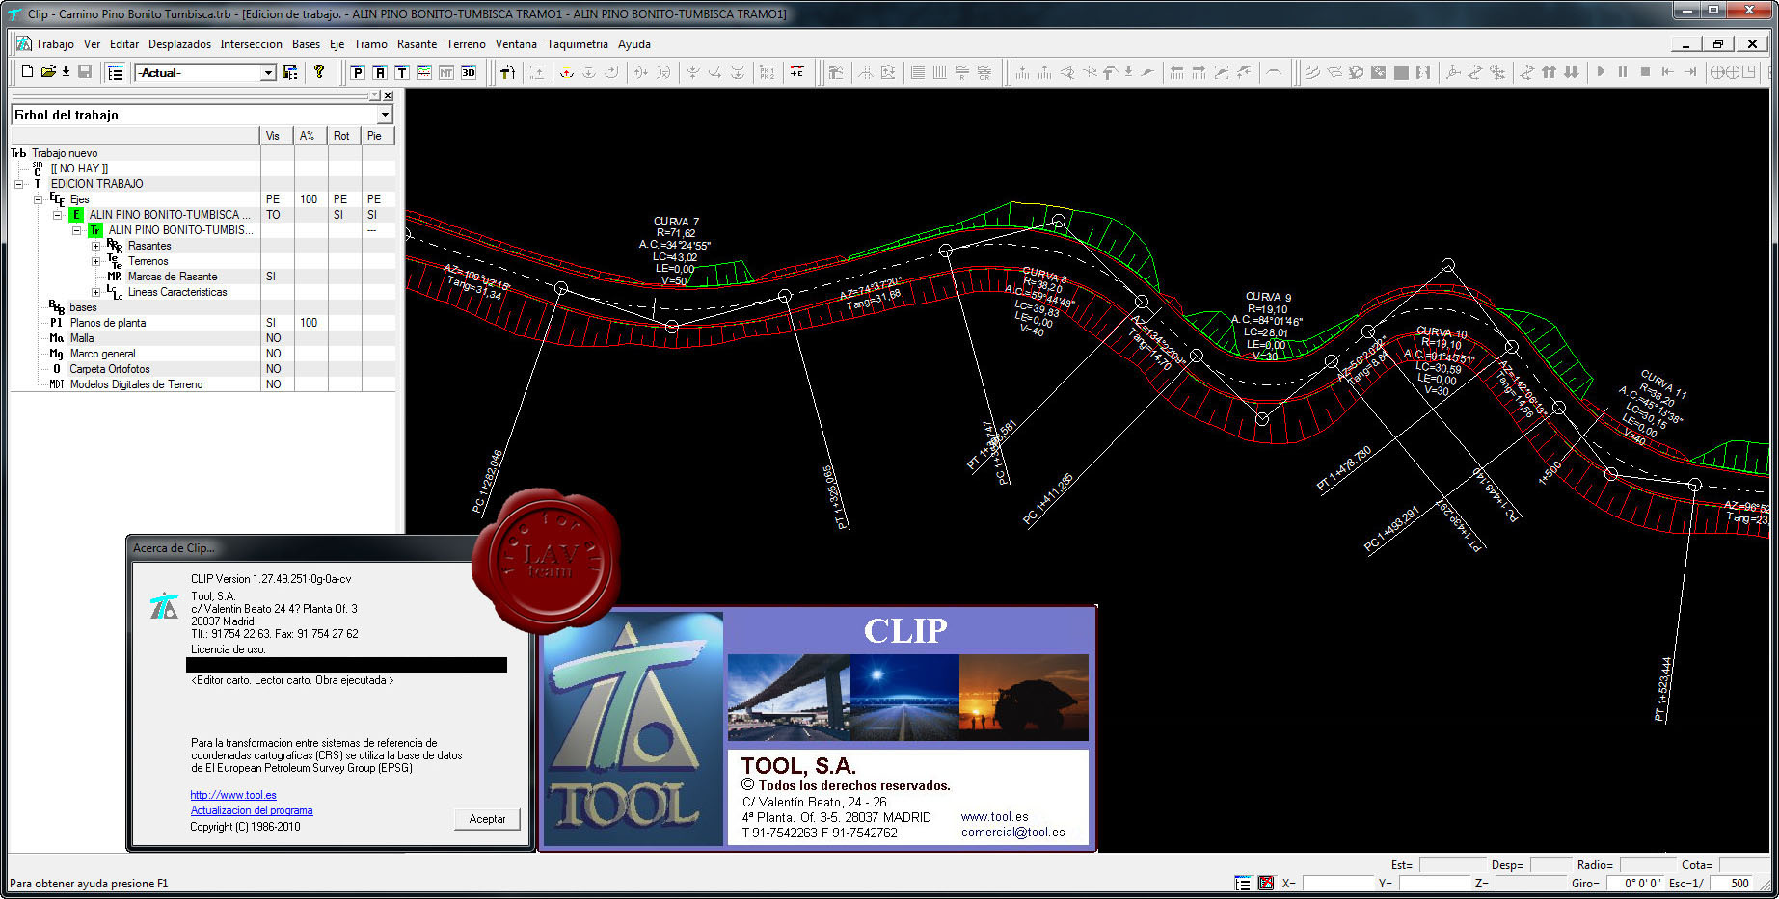Click the Play triangle toolbar button
This screenshot has height=899, width=1779.
[1601, 72]
